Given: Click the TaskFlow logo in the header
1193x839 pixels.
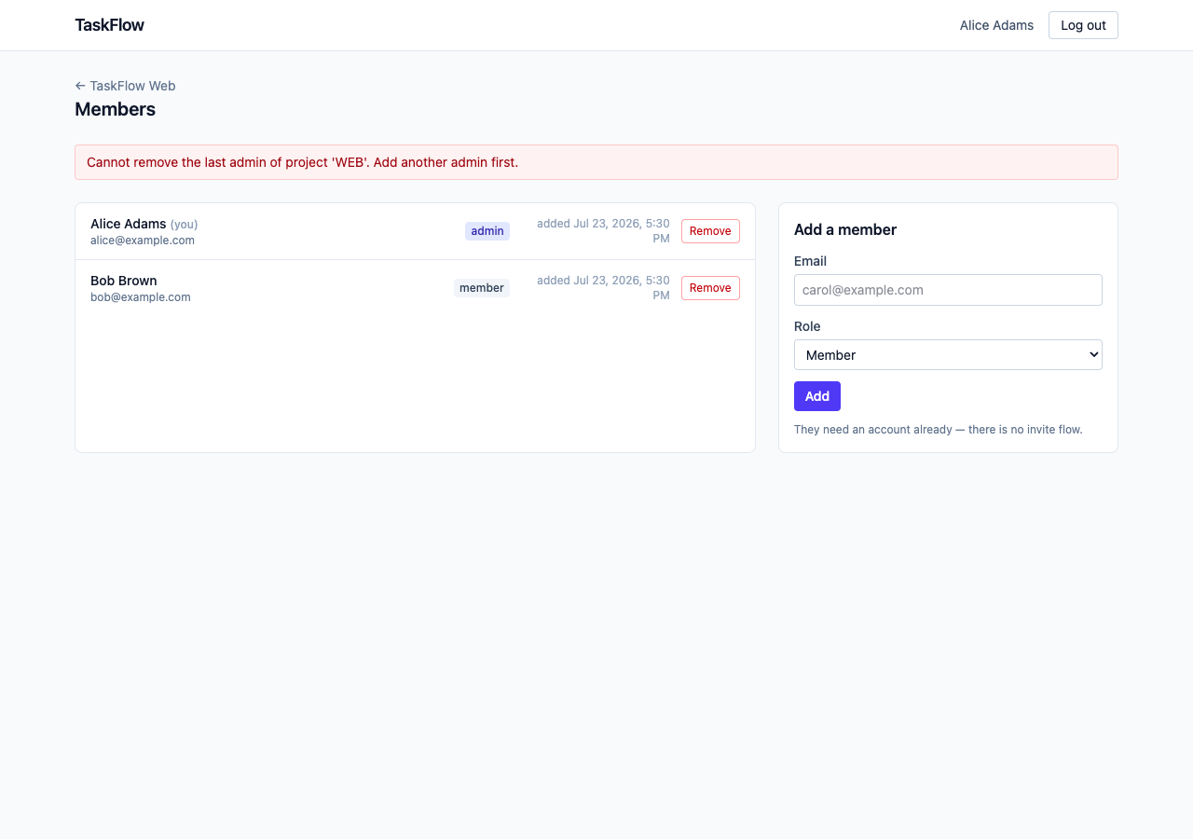Looking at the screenshot, I should [109, 25].
